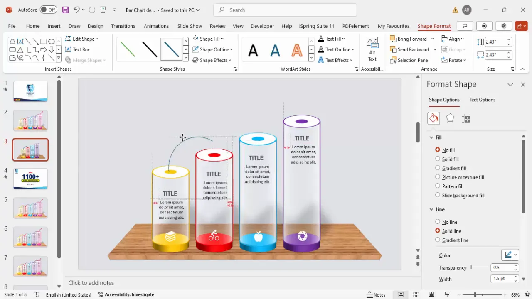Select Gradient fill option
The height and width of the screenshot is (299, 532).
[x=451, y=168]
